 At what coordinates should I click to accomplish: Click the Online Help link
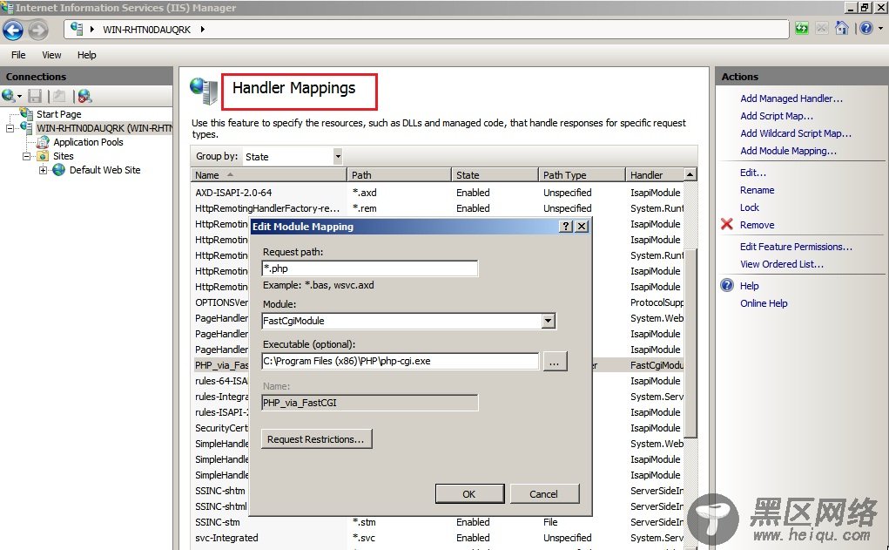coord(763,303)
